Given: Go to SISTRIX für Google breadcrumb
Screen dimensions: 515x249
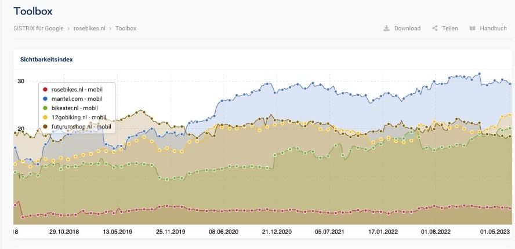Looking at the screenshot, I should point(38,28).
